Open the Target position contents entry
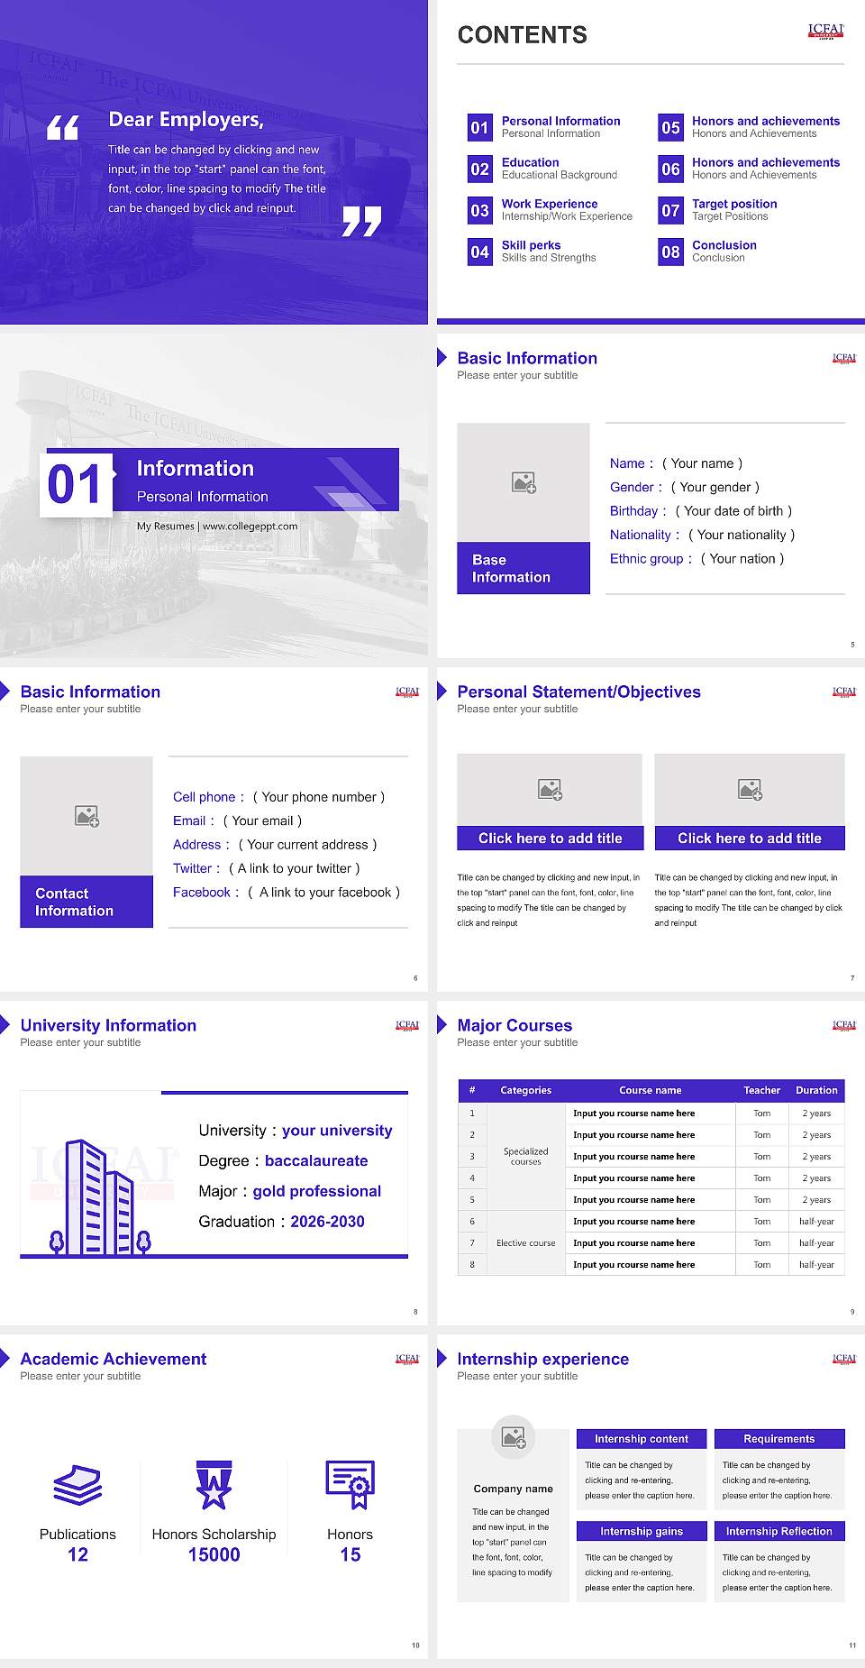This screenshot has width=865, height=1668. click(x=734, y=210)
